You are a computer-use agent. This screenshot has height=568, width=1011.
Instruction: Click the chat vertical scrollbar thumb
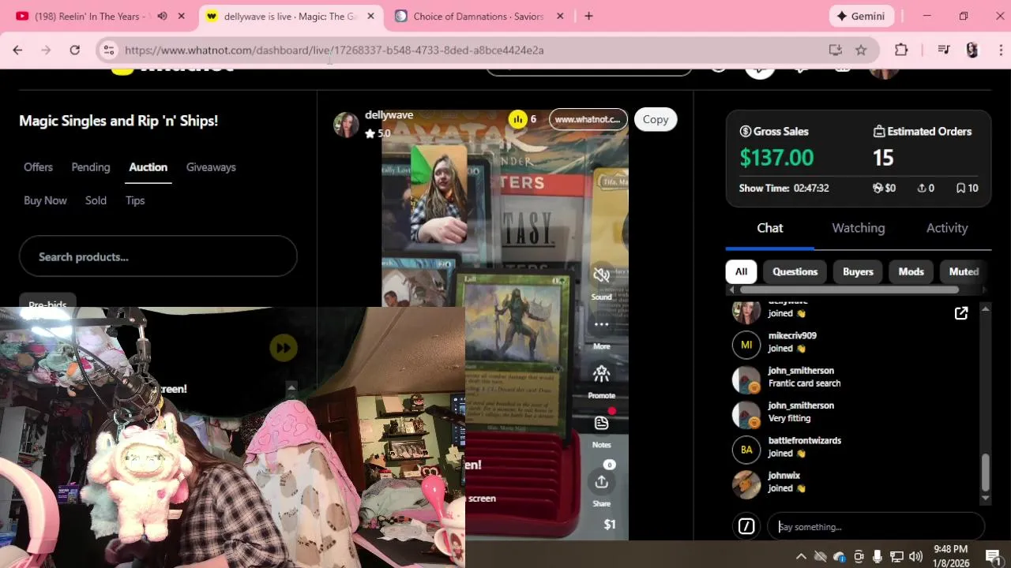(x=985, y=473)
